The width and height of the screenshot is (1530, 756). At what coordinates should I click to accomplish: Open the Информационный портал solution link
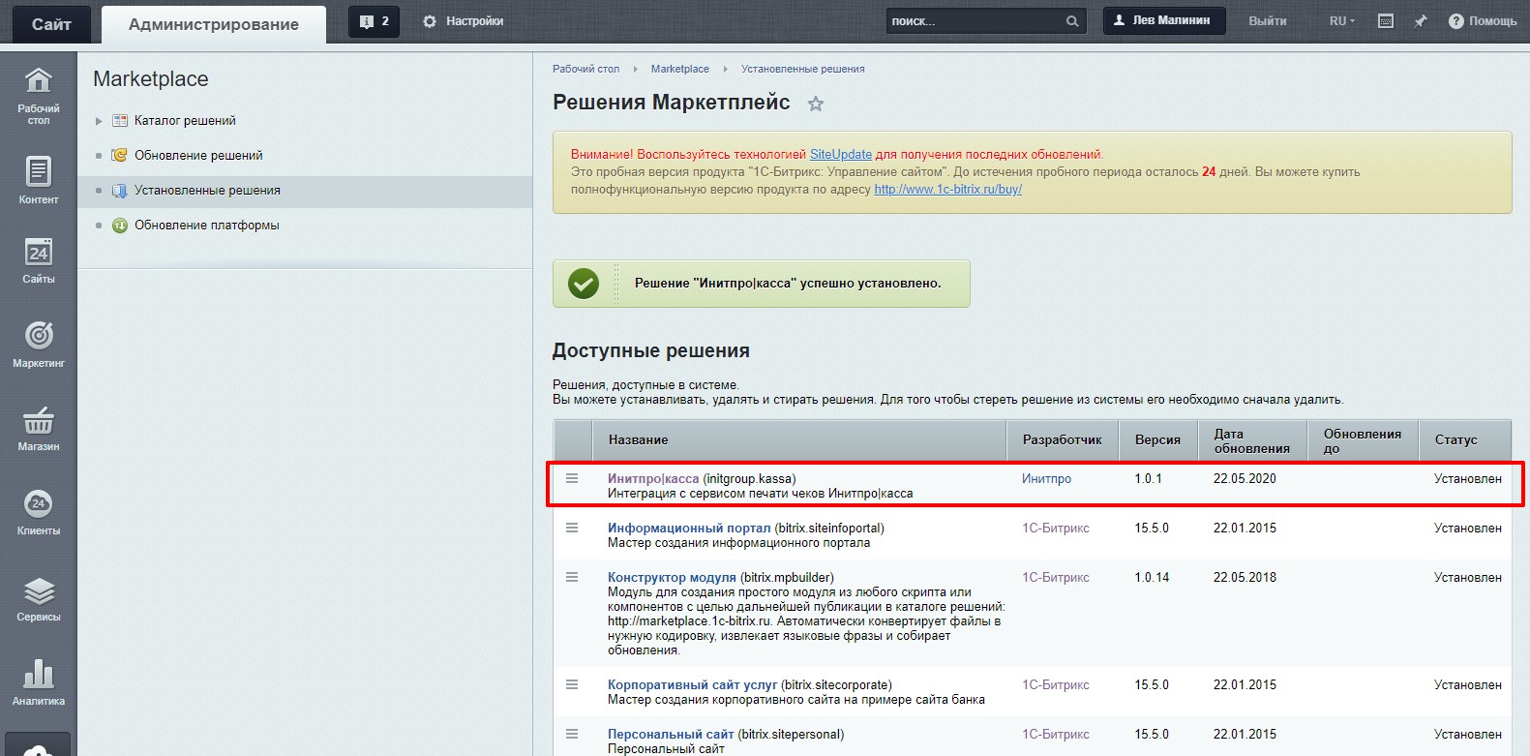[x=689, y=528]
